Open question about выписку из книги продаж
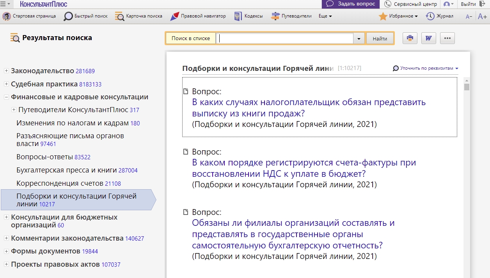This screenshot has width=490, height=278. 309,108
